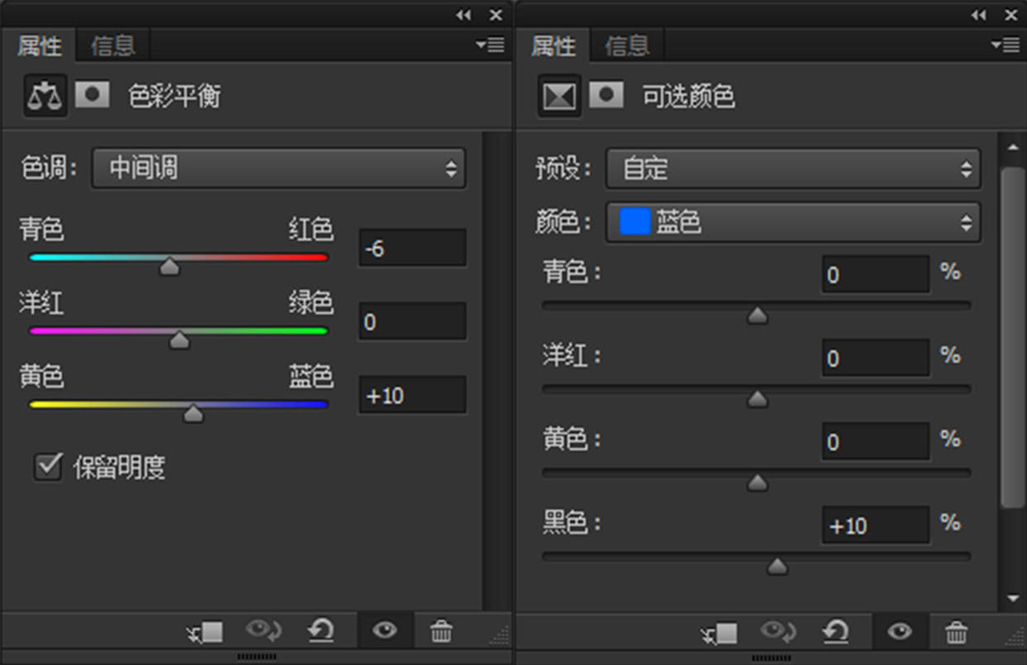Image resolution: width=1027 pixels, height=665 pixels.
Task: Click the 黄色-蓝色 slider handle
Action: click(x=193, y=413)
